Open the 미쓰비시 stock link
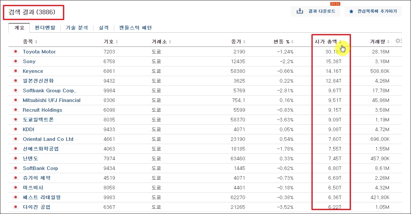 pos(33,188)
